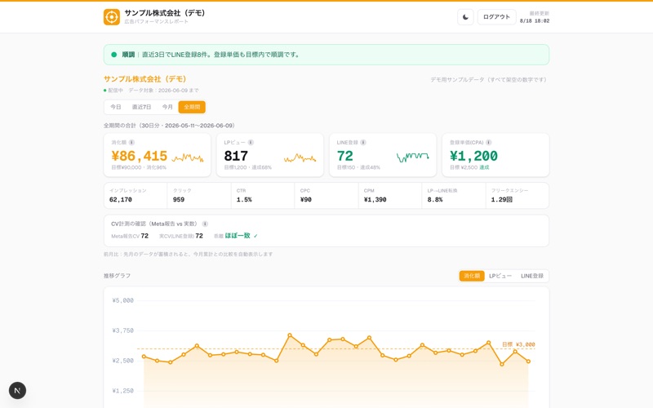Open info icon beside CV計測の確認
The image size is (653, 408).
(205, 224)
